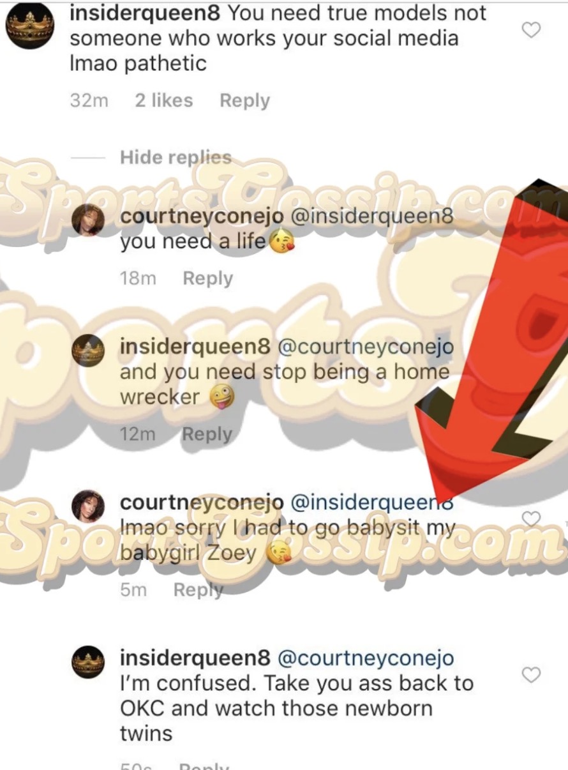Image resolution: width=568 pixels, height=770 pixels.
Task: Like insiderqueen8's top comment with heart icon
Action: tap(532, 29)
